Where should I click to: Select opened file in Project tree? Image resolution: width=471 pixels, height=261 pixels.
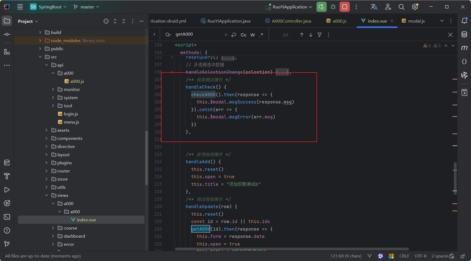tap(106, 21)
